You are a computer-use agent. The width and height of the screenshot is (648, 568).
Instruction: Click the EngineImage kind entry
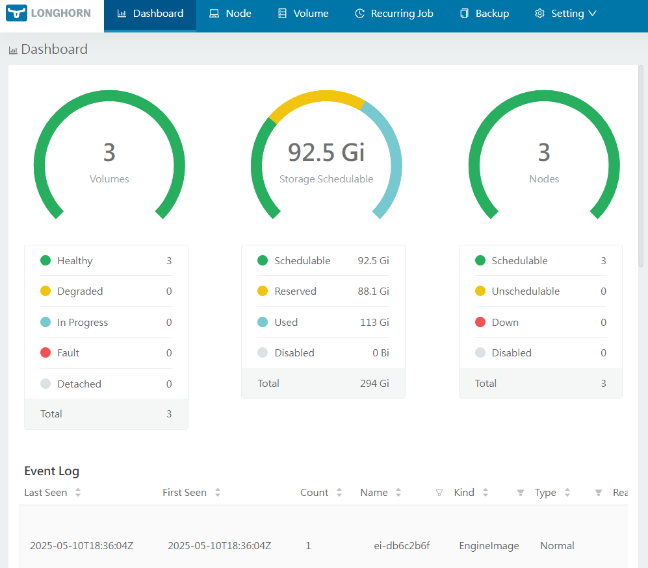(489, 545)
